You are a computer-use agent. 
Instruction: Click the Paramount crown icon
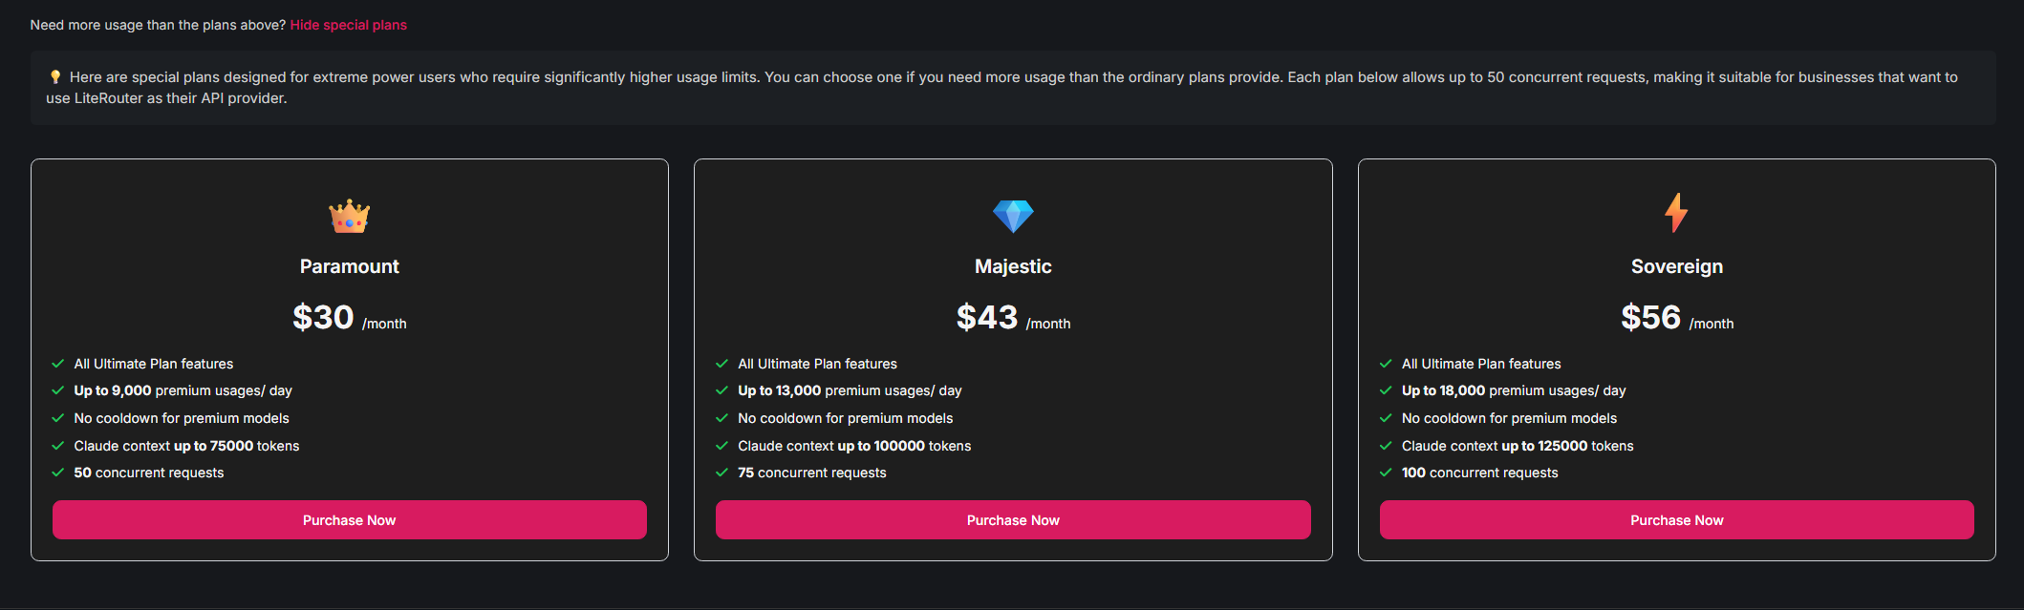349,217
